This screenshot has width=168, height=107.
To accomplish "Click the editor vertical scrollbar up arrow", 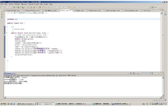I will (161, 13).
